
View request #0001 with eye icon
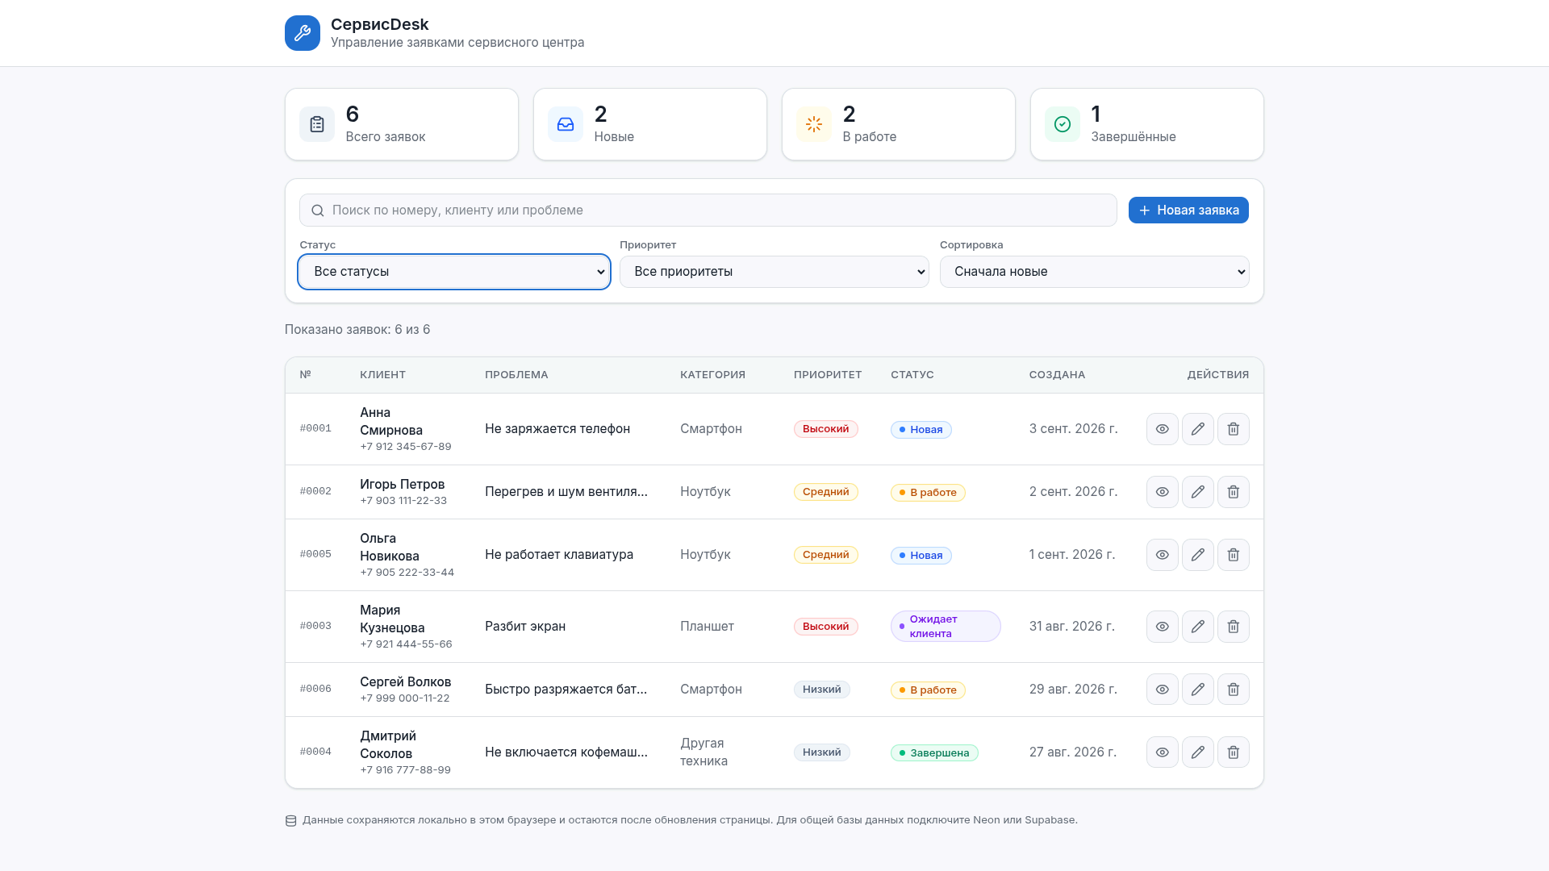point(1163,429)
